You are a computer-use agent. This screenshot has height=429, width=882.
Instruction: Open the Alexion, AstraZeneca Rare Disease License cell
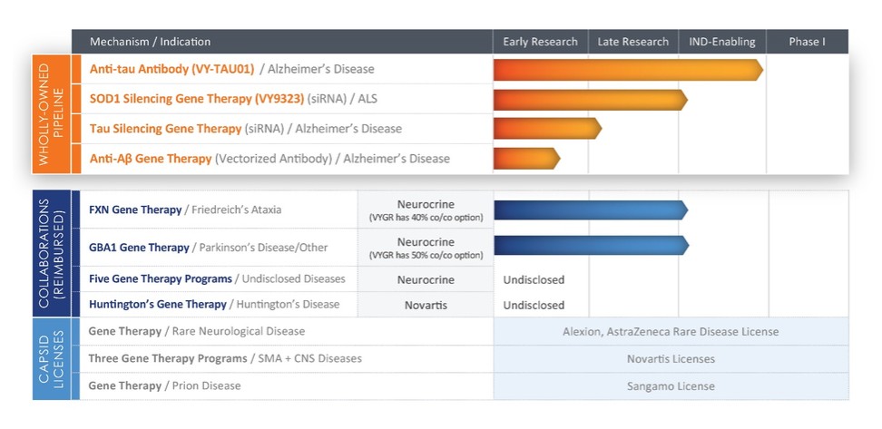point(671,332)
